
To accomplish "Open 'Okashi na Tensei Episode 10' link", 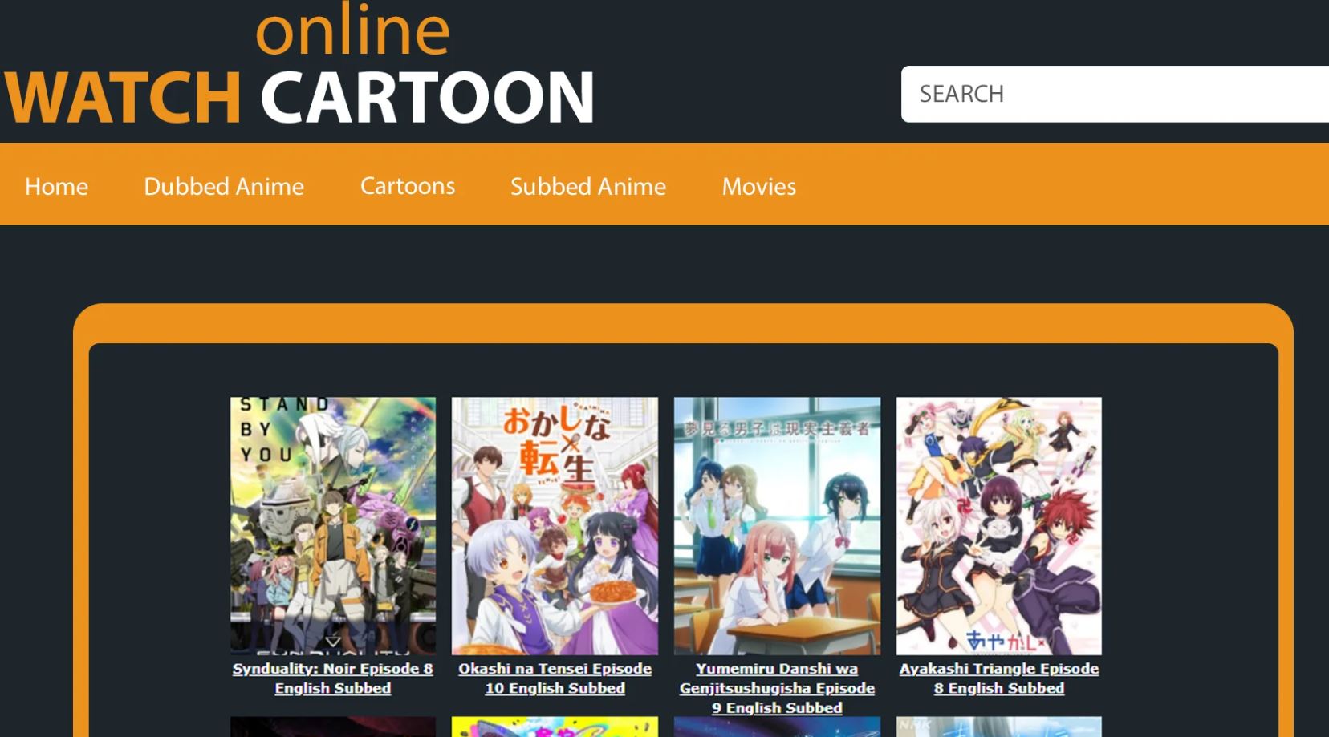I will coord(555,678).
